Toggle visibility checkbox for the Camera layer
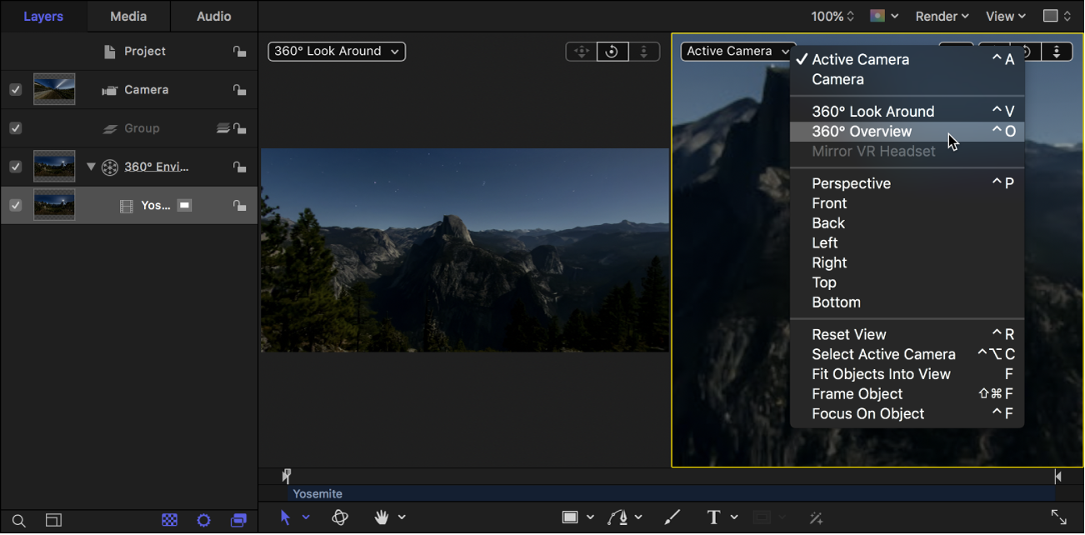The width and height of the screenshot is (1085, 535). coord(15,89)
